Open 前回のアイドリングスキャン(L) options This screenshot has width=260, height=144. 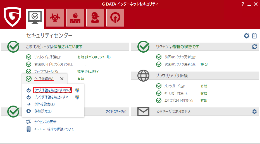53,64
